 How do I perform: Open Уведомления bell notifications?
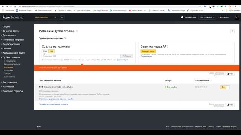pyautogui.click(x=188, y=17)
